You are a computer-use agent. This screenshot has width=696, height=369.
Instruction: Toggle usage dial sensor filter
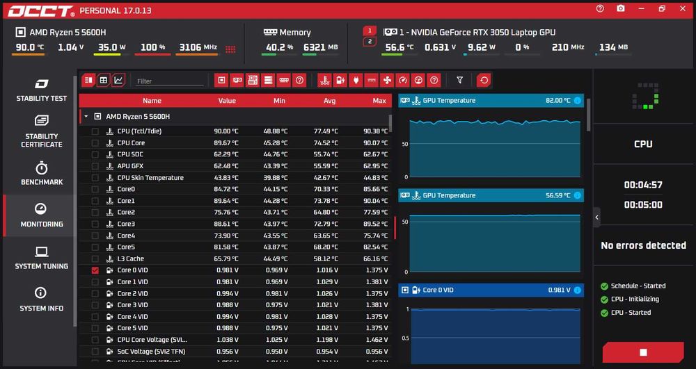coord(418,80)
